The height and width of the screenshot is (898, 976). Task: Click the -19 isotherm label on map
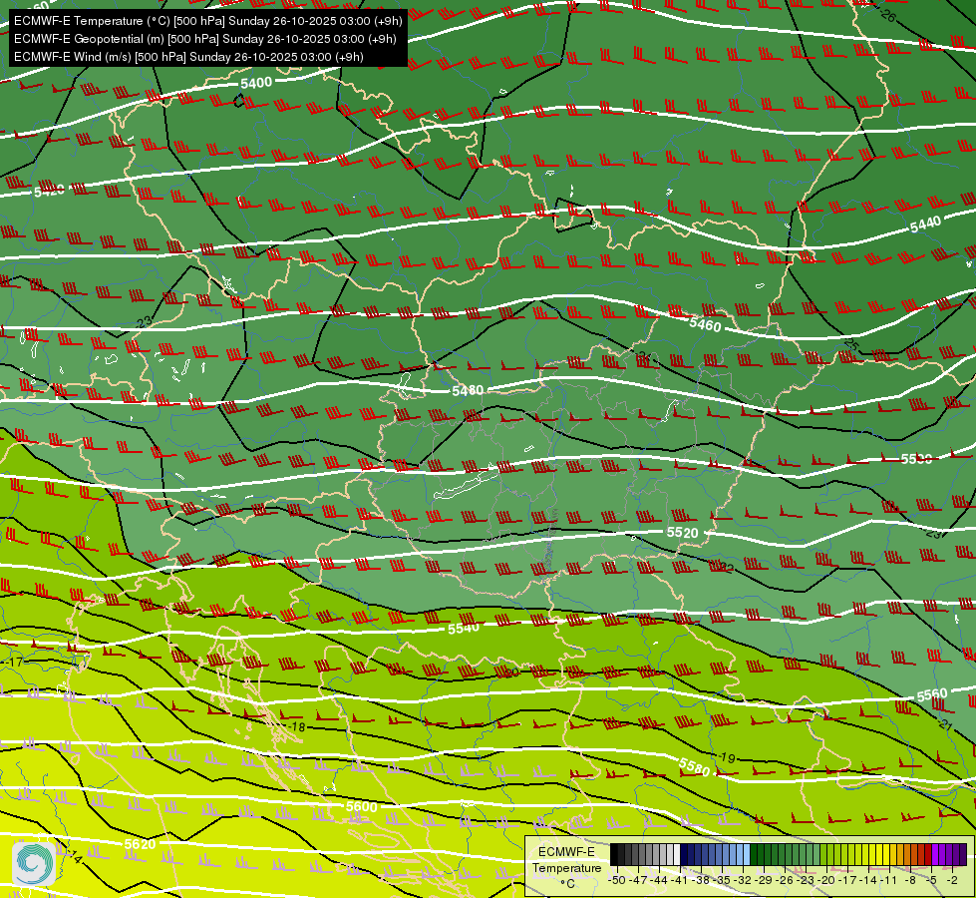point(727,757)
